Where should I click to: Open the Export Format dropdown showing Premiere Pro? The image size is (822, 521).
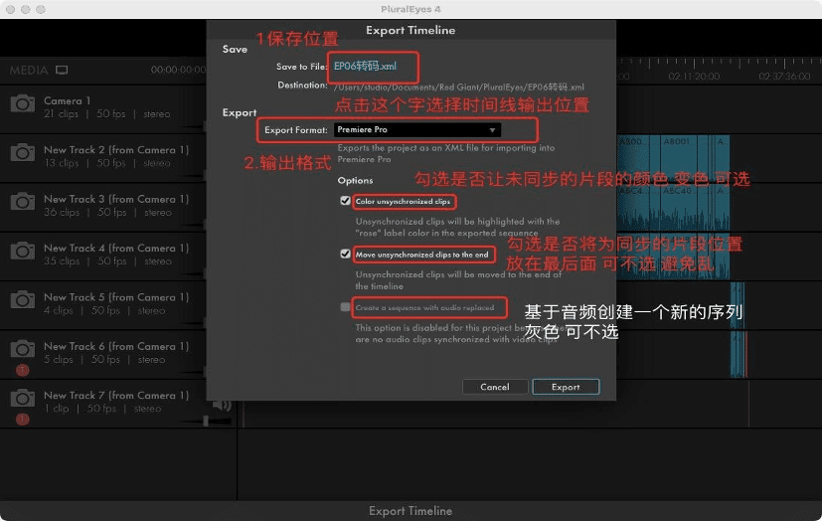(x=417, y=129)
